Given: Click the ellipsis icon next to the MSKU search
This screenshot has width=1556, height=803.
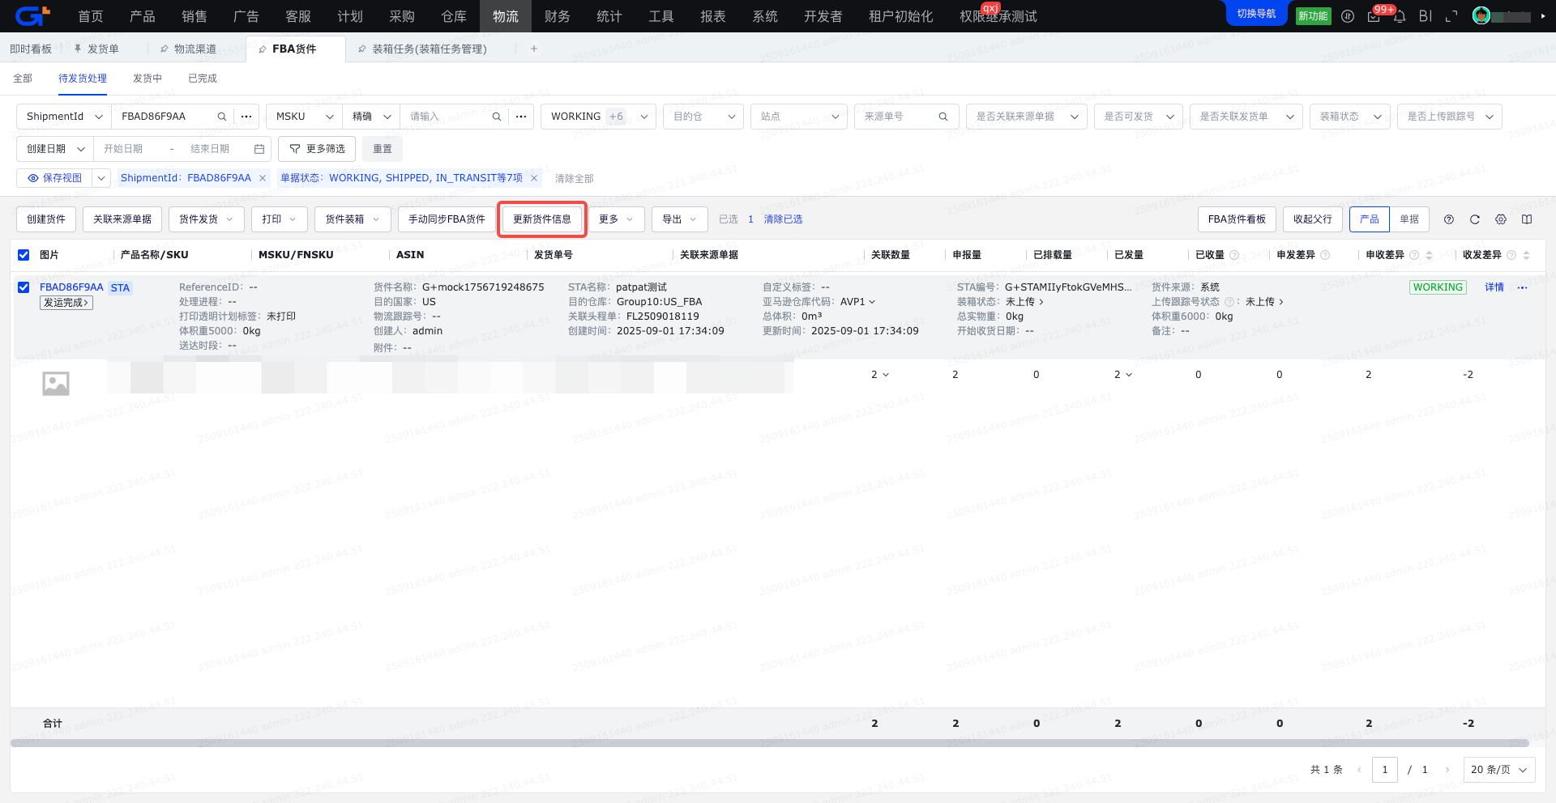Looking at the screenshot, I should point(521,117).
